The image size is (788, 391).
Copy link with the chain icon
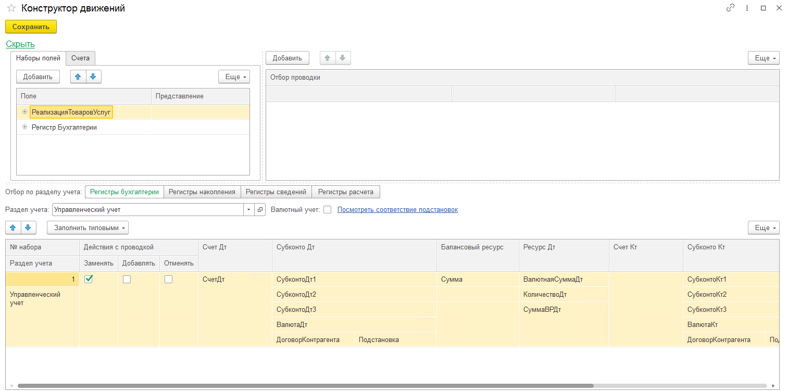click(731, 8)
